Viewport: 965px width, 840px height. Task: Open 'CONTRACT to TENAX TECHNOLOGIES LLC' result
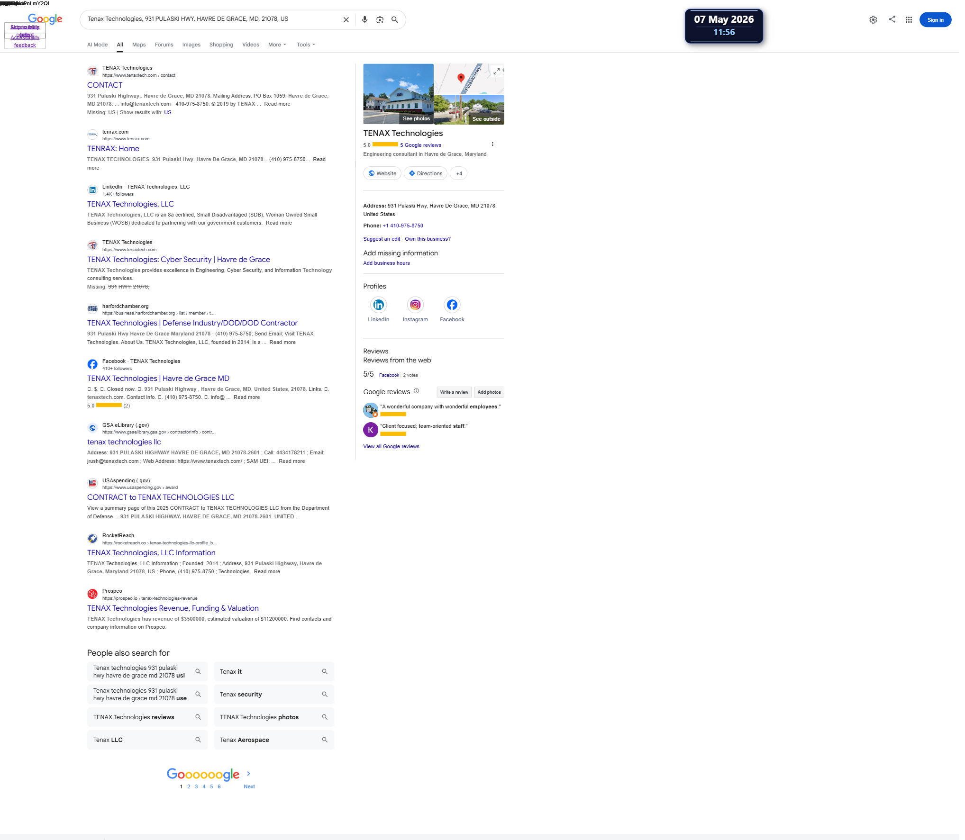pyautogui.click(x=161, y=497)
